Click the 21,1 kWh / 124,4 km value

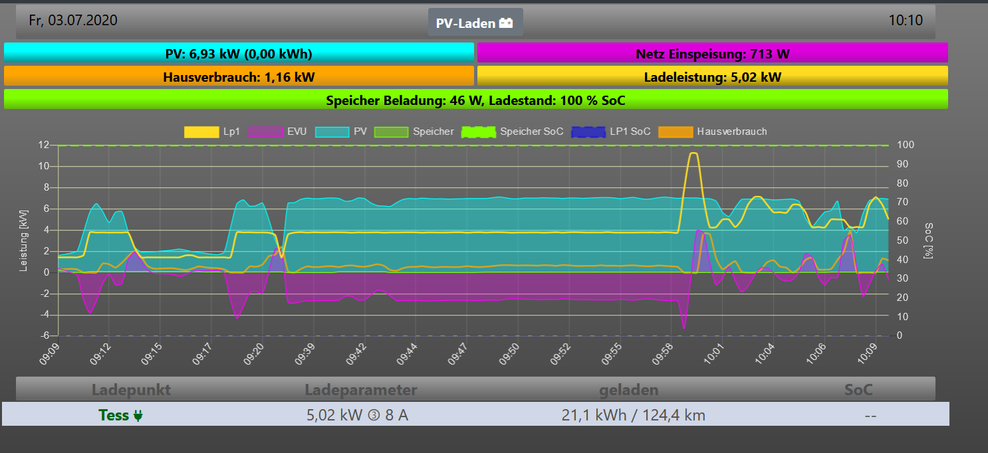click(x=633, y=416)
